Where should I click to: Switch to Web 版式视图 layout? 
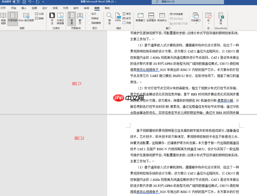pyautogui.click(x=26, y=17)
